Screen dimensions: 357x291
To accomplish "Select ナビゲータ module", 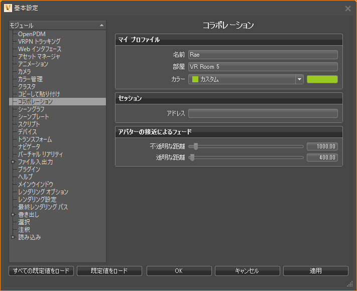I will point(29,147).
